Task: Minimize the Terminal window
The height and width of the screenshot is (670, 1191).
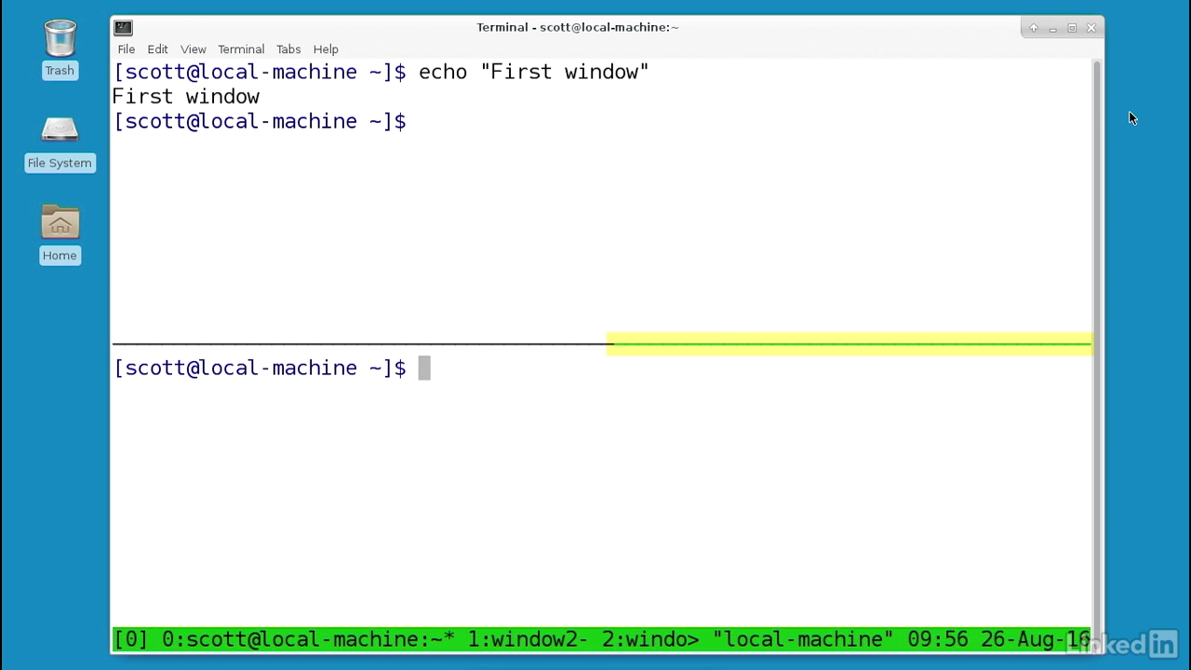Action: tap(1052, 28)
